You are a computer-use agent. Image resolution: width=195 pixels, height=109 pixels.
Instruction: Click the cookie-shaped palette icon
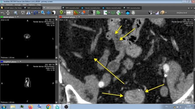(x=162, y=12)
